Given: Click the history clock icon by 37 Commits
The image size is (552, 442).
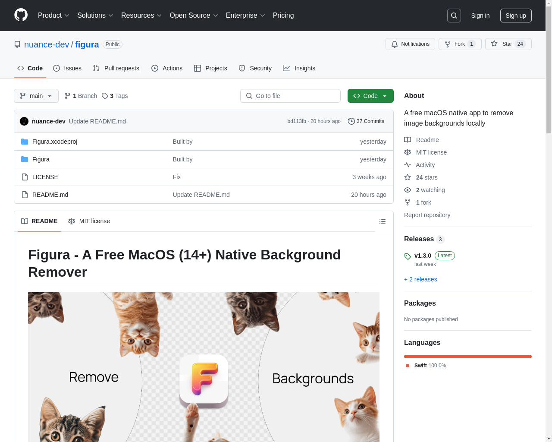Looking at the screenshot, I should pos(351,121).
